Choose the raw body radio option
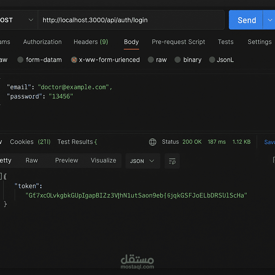Image resolution: width=275 pixels, height=275 pixels. click(x=151, y=60)
